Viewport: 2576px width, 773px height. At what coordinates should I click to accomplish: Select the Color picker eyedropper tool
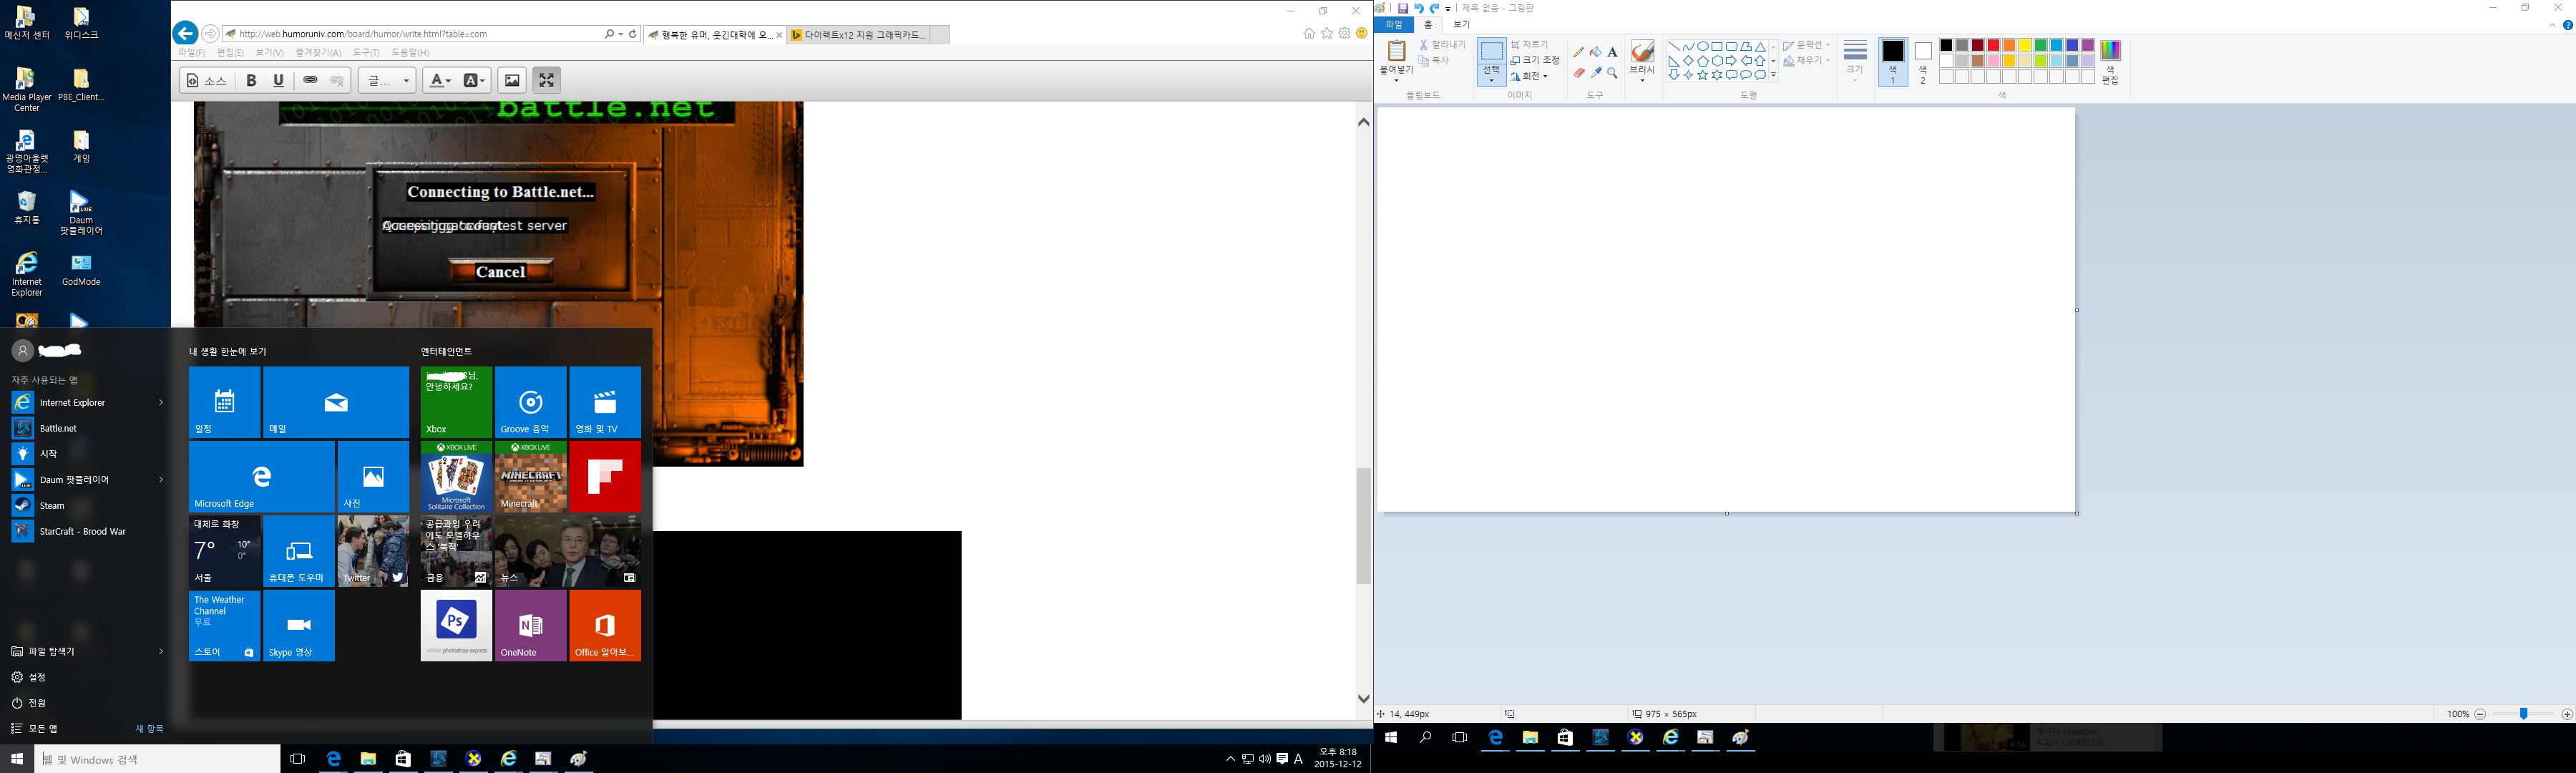coord(1596,73)
